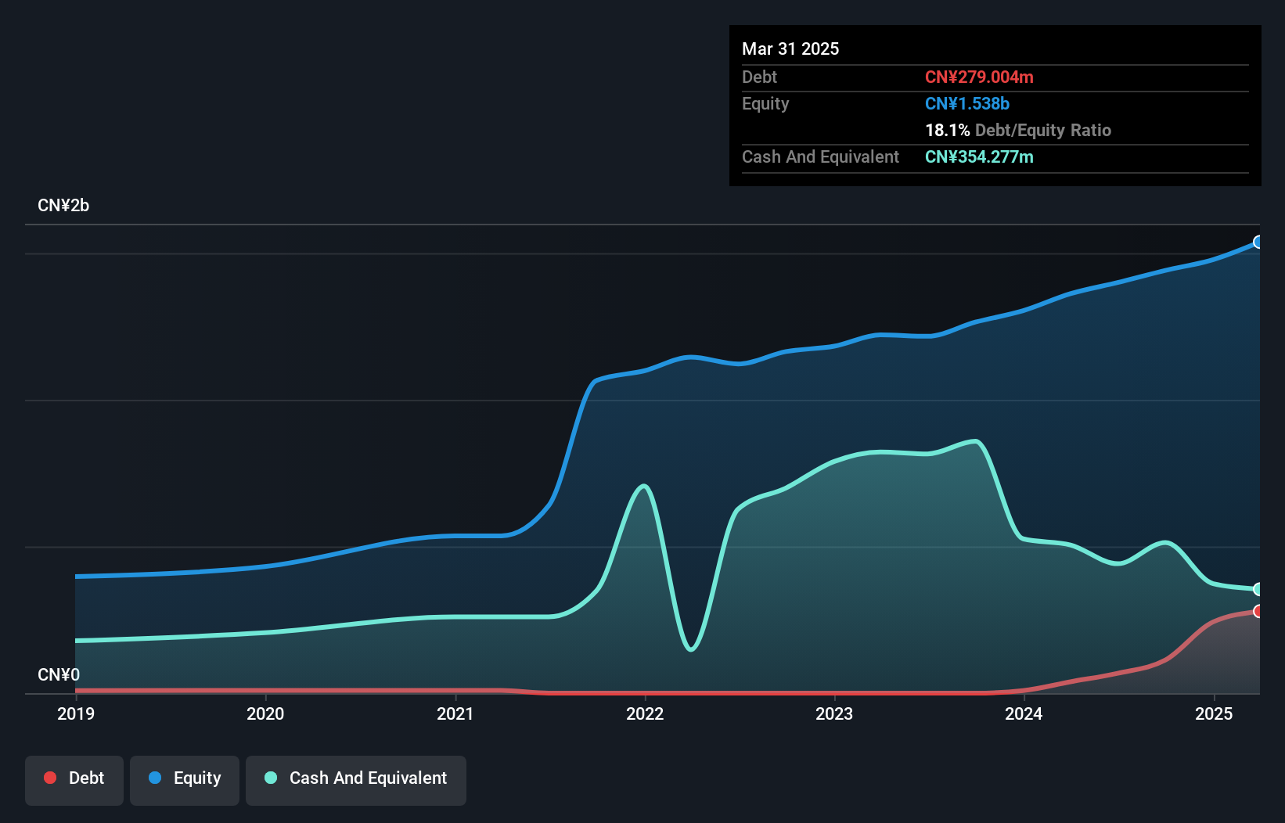Click the 2025 x-axis label
Viewport: 1285px width, 823px height.
[1214, 713]
